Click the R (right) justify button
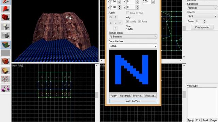 [x=120, y=23]
